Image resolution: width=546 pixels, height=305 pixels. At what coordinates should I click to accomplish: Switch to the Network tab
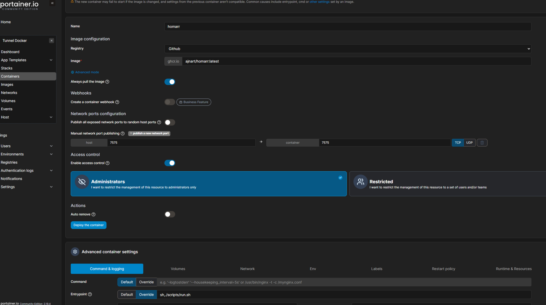(247, 269)
